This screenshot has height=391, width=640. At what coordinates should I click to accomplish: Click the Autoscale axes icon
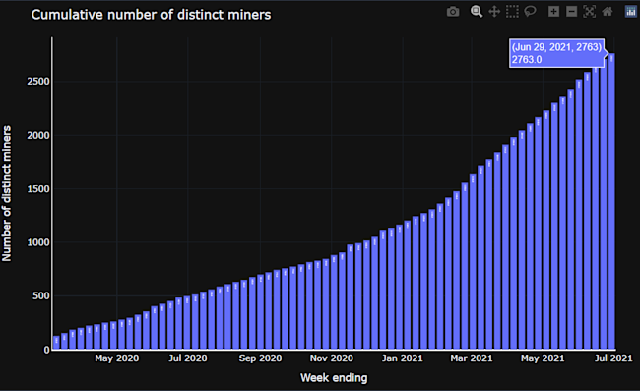[590, 12]
